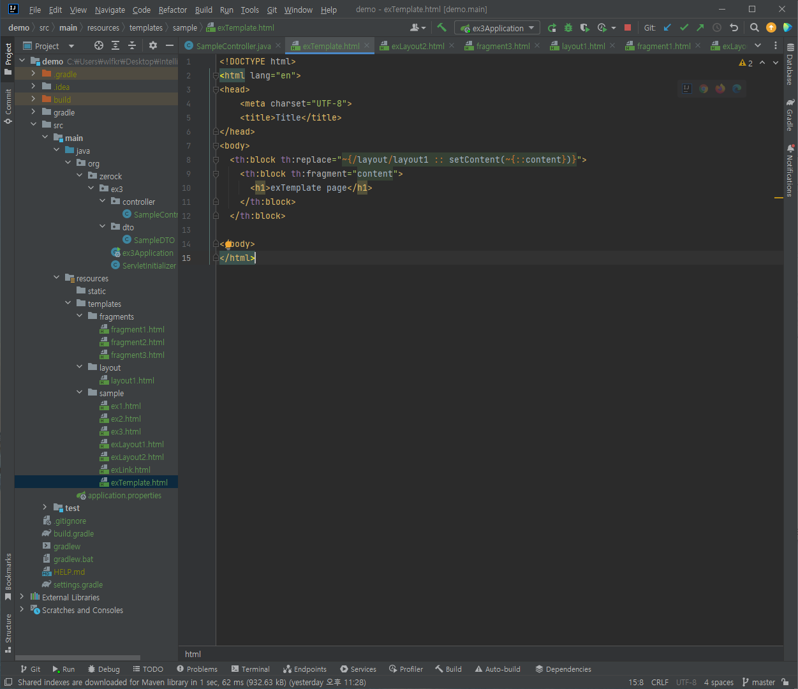
Task: Collapse the sample folder
Action: [80, 392]
